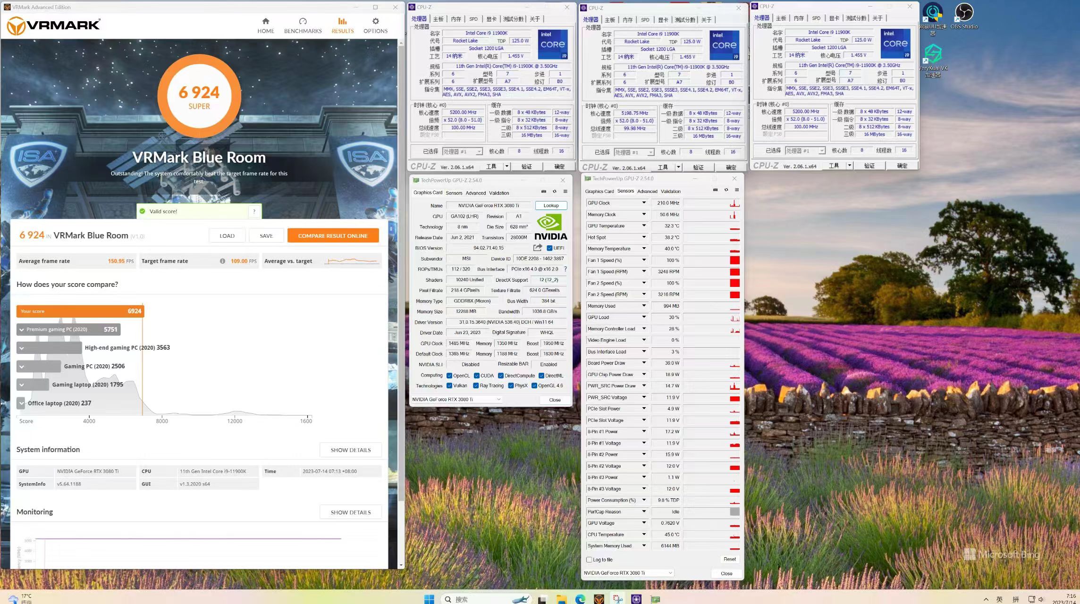The width and height of the screenshot is (1080, 604).
Task: Switch to Validation tab in GPU-Z Graphics Card window
Action: point(499,193)
